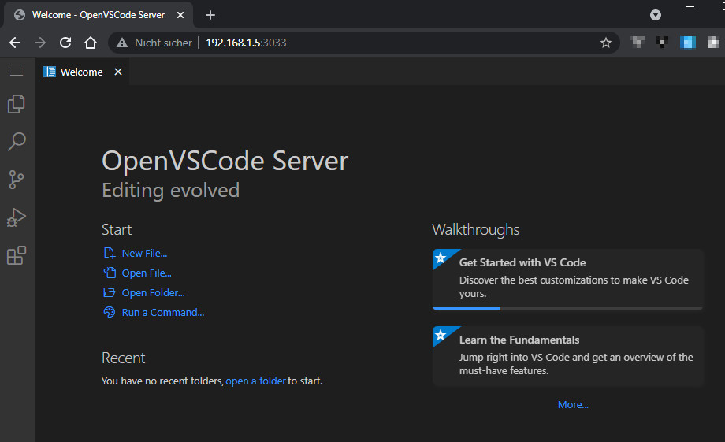Screen dimensions: 725x442
Task: Open the hamburger application menu
Action: [x=17, y=72]
